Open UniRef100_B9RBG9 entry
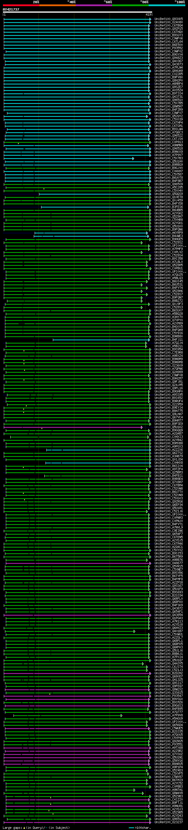Screen dimensions: 188x830 [169, 165]
